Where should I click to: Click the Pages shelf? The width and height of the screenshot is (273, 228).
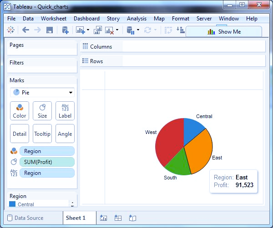(42, 48)
